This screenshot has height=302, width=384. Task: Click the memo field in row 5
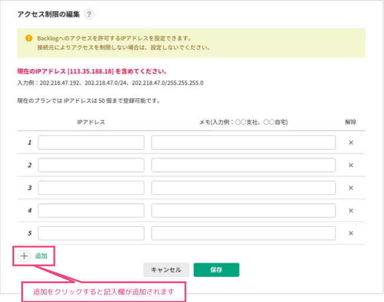coord(243,233)
